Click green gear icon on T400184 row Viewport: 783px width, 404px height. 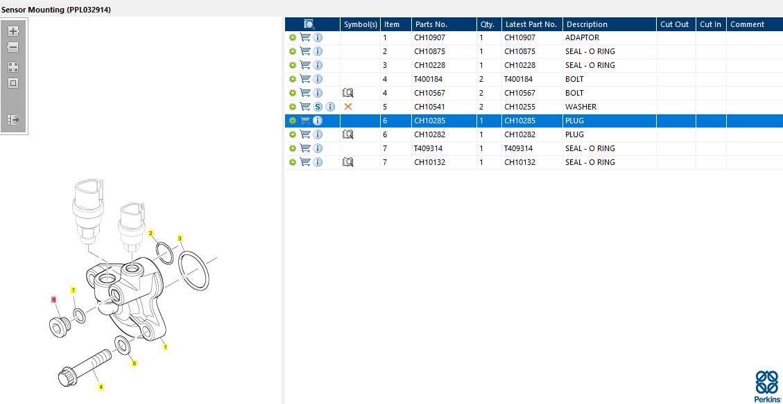293,79
